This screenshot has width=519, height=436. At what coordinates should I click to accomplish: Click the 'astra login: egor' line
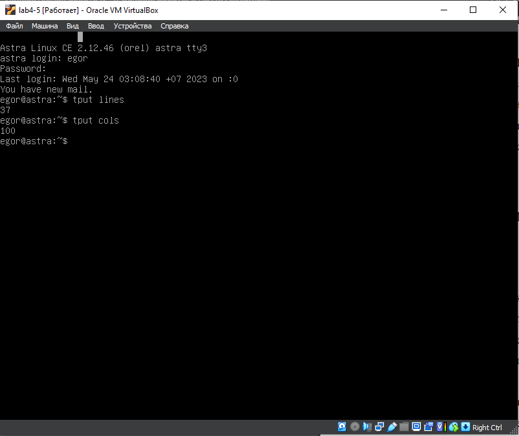point(44,58)
